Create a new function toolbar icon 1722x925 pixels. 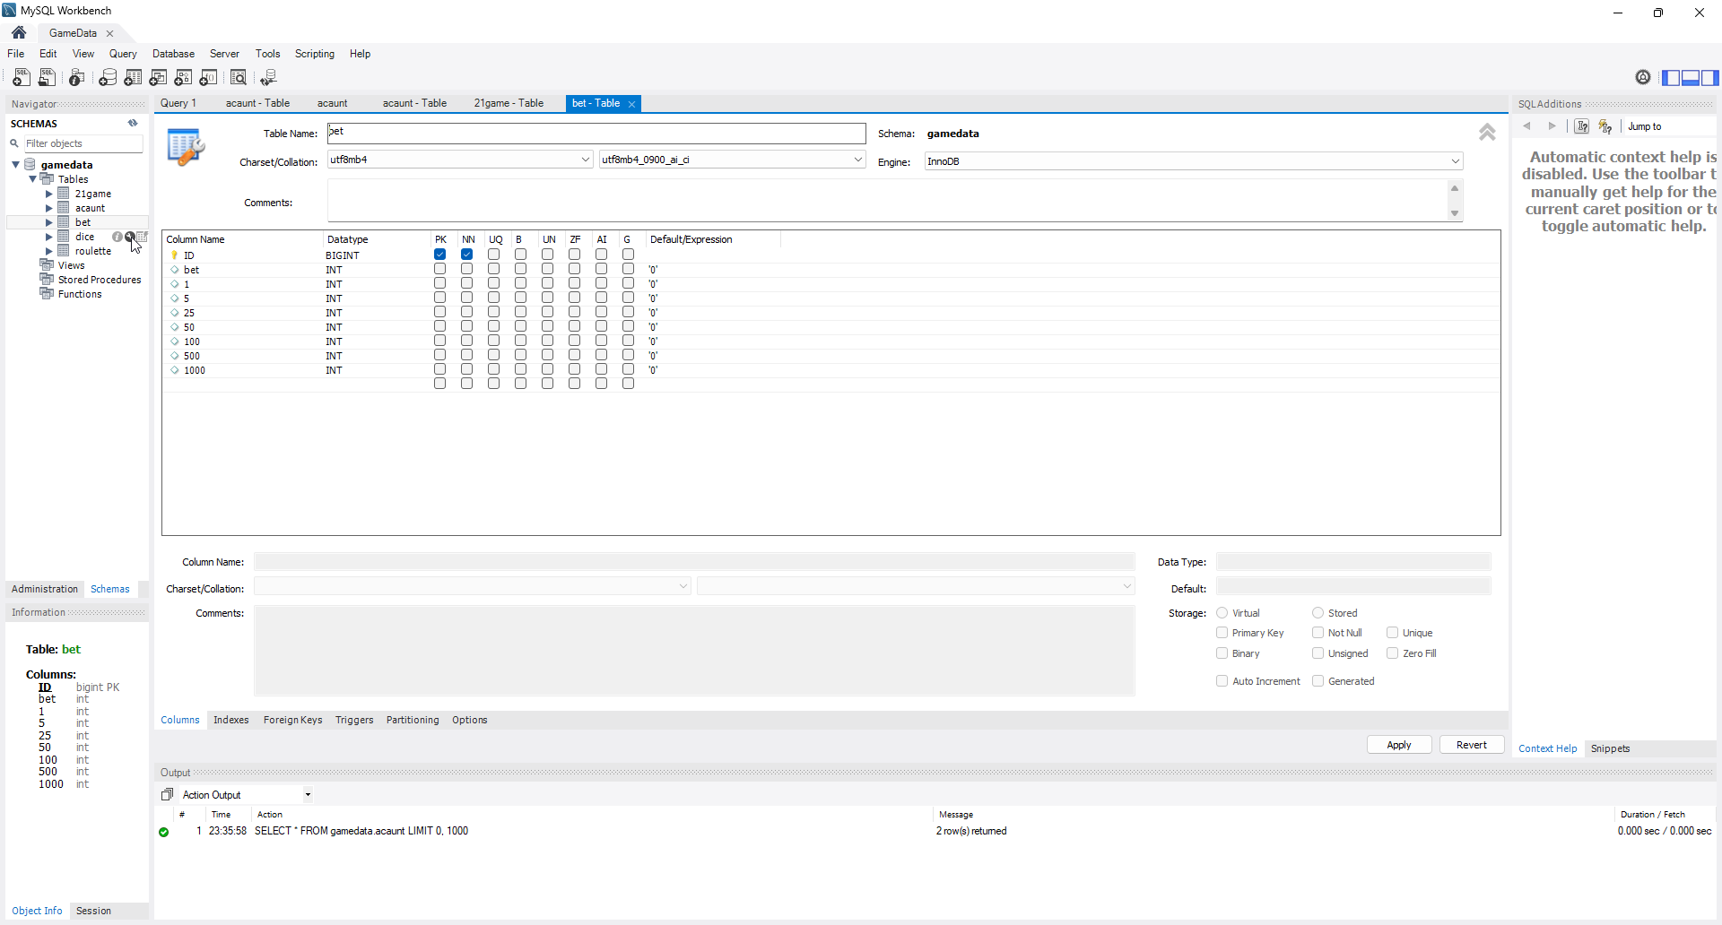[x=208, y=78]
